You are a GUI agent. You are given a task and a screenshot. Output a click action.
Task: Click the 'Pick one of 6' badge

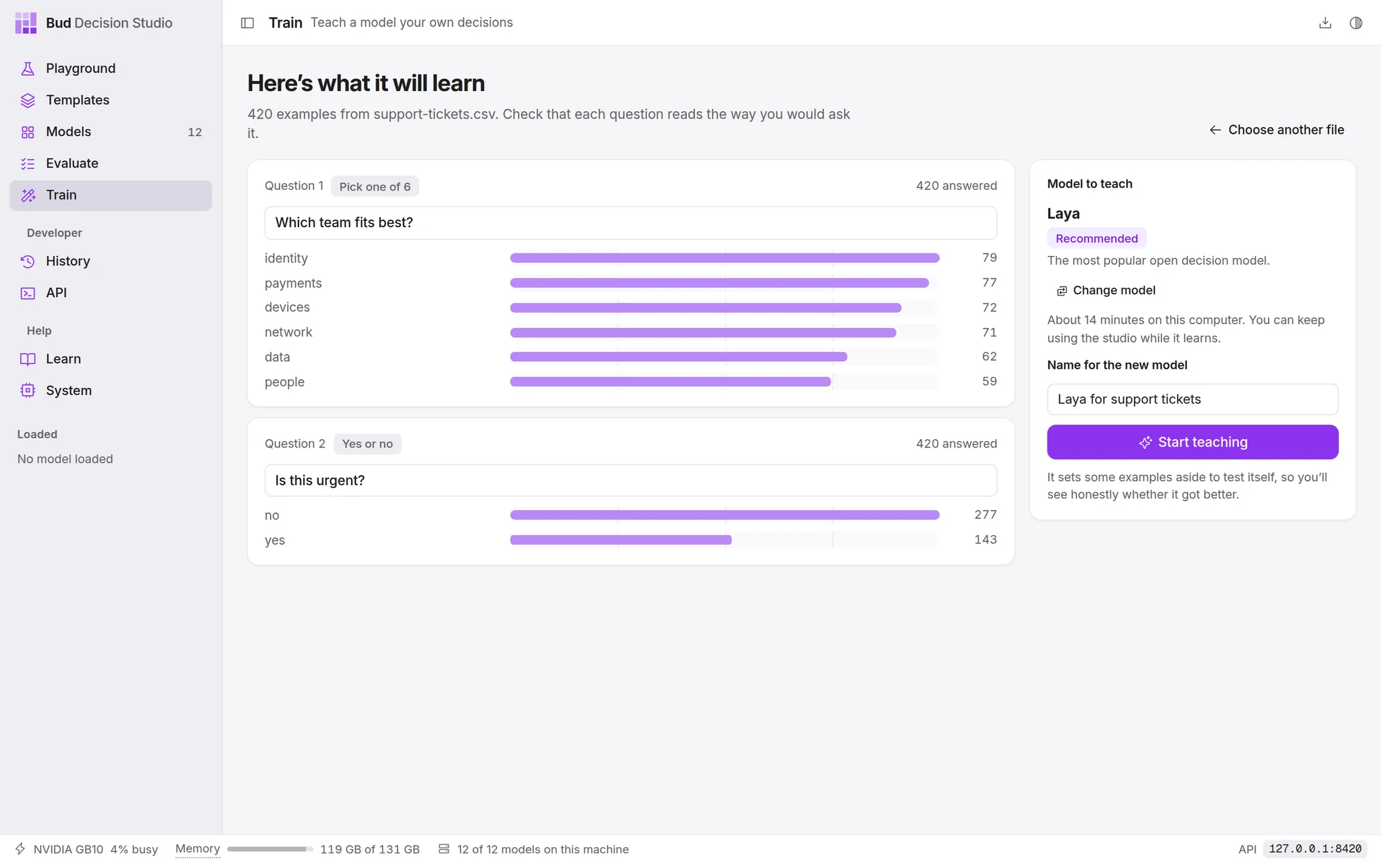pos(375,186)
